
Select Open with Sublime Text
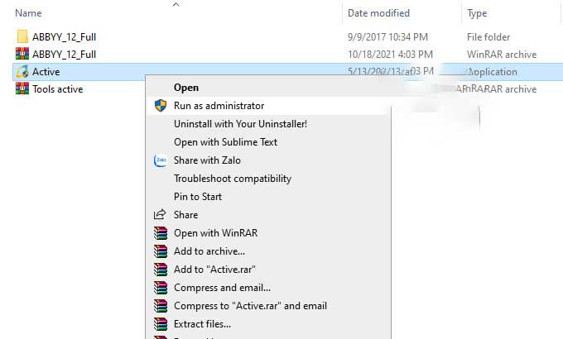coord(225,142)
